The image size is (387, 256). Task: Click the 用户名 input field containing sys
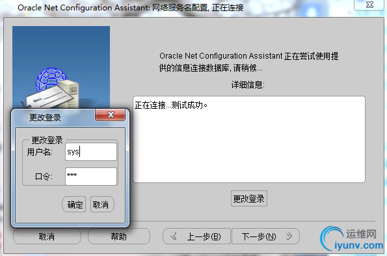pyautogui.click(x=91, y=152)
